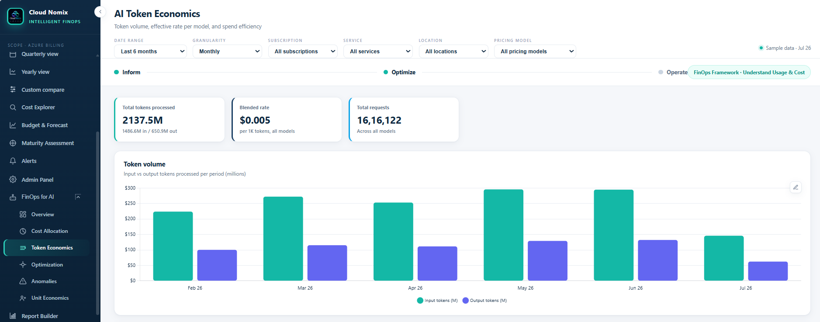Click the Anomalies warning triangle icon
Viewport: 820px width, 322px height.
tap(23, 281)
